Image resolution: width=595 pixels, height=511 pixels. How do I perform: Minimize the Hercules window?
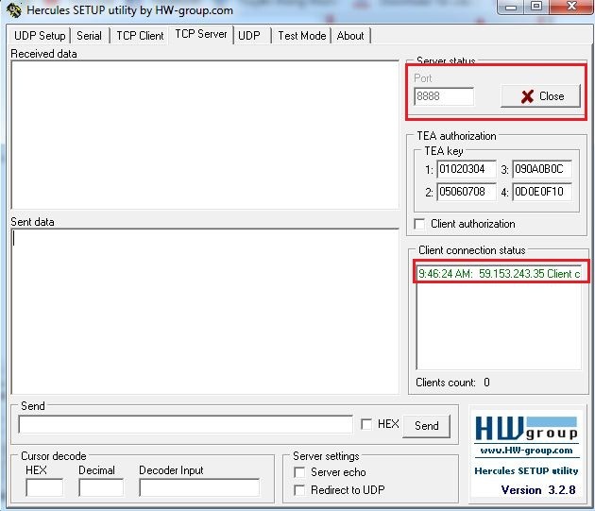pos(511,7)
